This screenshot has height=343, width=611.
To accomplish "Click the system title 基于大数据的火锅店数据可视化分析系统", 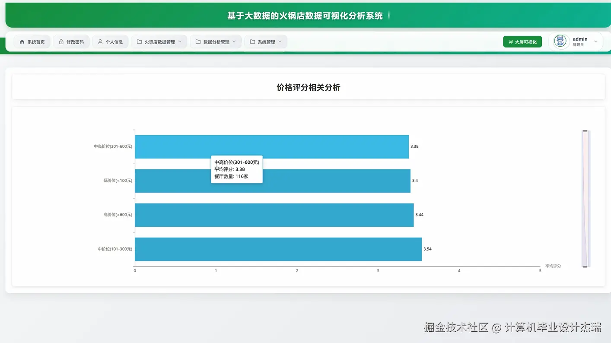I will click(x=305, y=16).
